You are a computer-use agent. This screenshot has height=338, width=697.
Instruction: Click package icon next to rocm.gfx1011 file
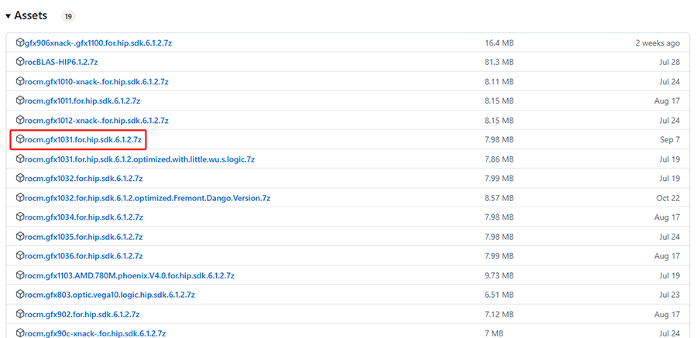pos(20,101)
